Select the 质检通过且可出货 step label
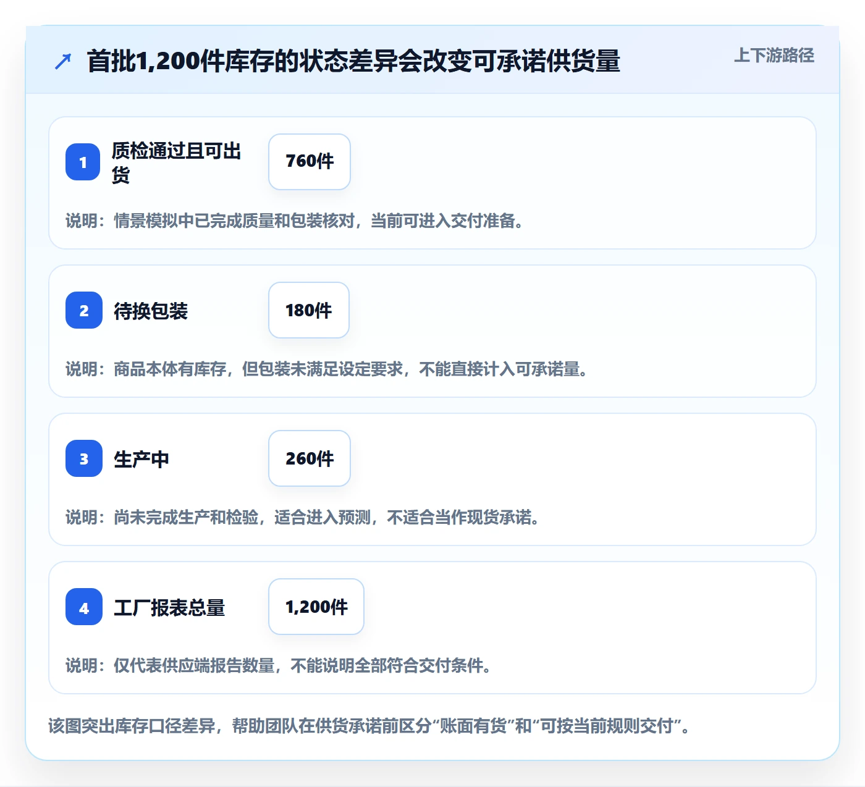This screenshot has height=787, width=865. point(177,162)
